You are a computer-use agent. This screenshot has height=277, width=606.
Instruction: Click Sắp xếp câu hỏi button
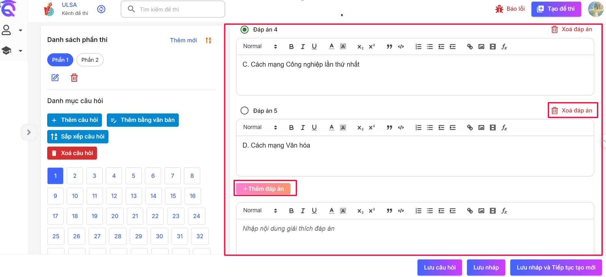78,137
